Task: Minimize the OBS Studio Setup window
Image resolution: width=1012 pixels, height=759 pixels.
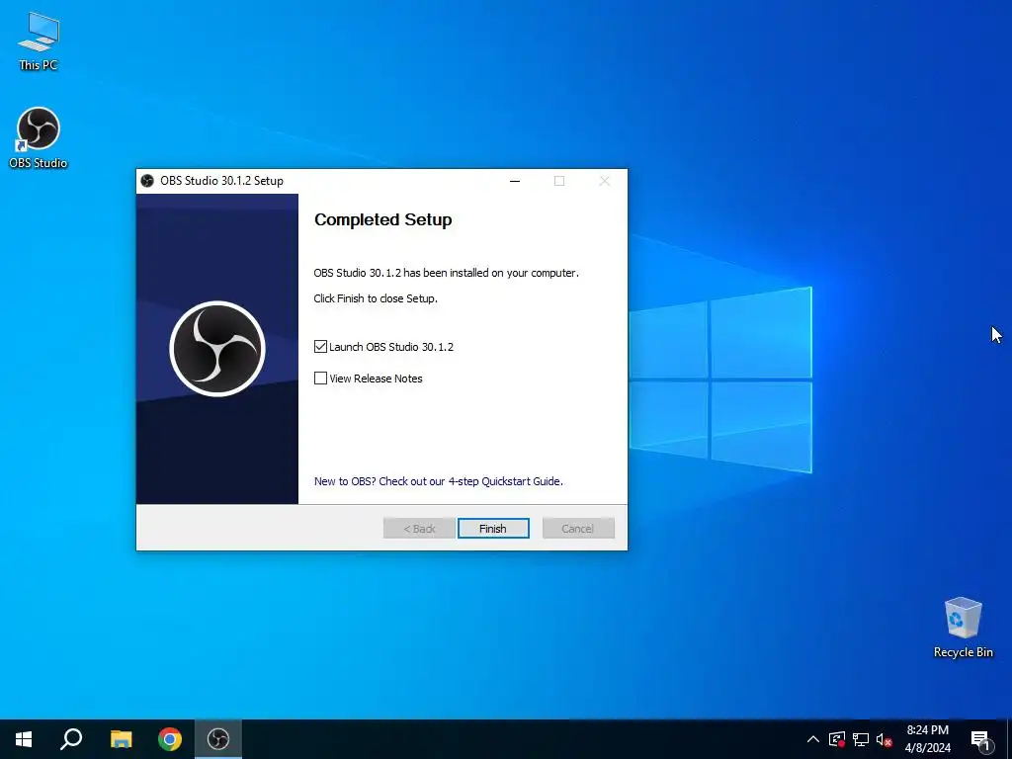Action: (x=515, y=181)
